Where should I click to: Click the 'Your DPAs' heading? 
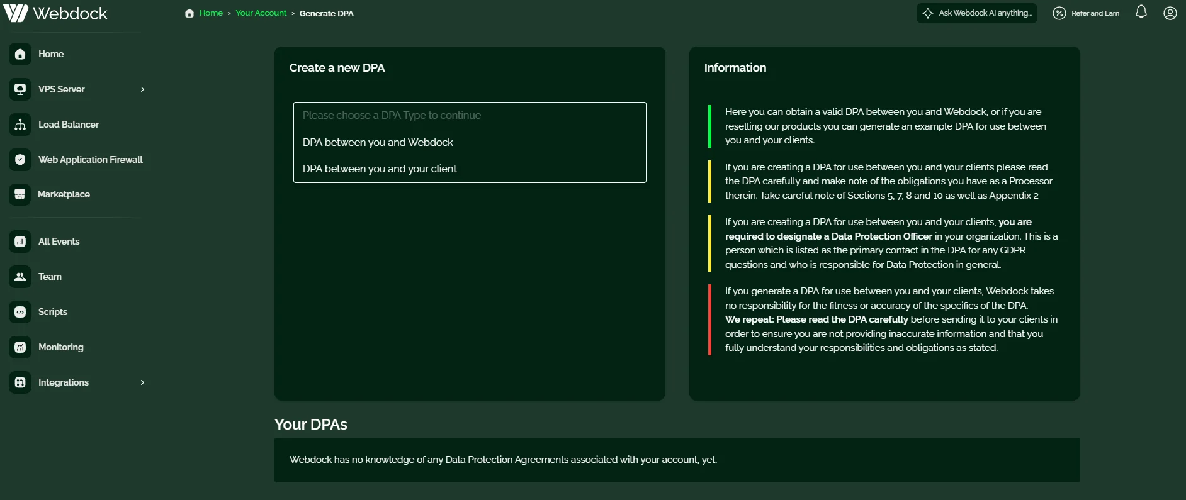[311, 425]
